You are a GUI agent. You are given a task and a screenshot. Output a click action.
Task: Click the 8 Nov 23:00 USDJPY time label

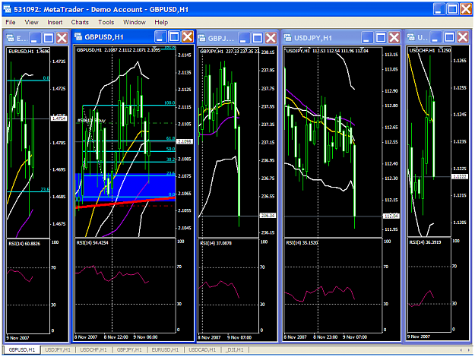(325, 336)
